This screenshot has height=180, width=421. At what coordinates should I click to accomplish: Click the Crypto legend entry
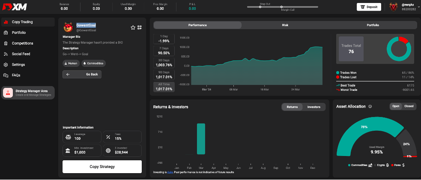click(x=381, y=165)
